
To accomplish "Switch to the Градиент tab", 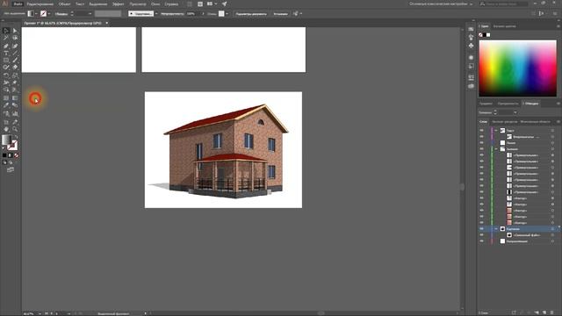I will coord(486,104).
